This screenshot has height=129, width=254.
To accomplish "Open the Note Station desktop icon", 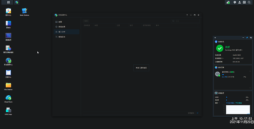I will point(24,12).
